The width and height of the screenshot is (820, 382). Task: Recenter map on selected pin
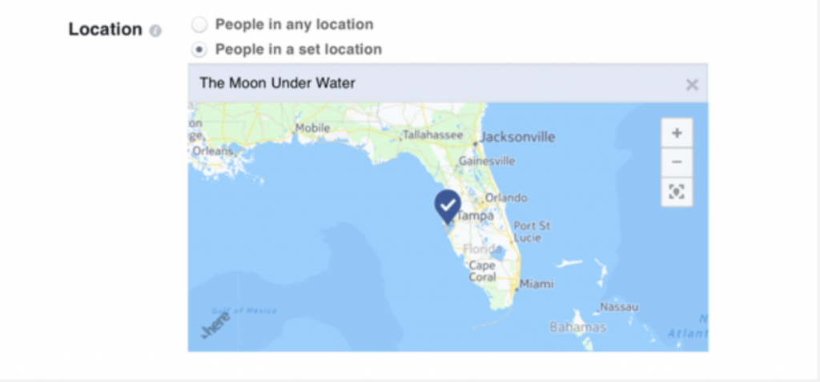coord(677,192)
